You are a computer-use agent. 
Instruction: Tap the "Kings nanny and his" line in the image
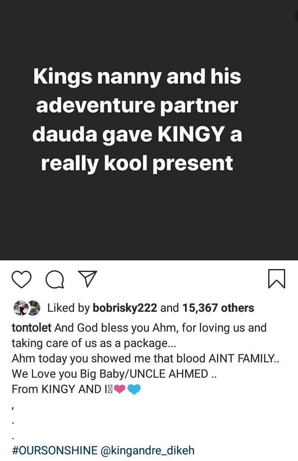point(137,77)
